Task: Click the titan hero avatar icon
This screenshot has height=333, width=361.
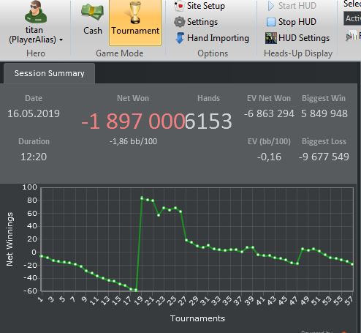Action: pyautogui.click(x=36, y=12)
